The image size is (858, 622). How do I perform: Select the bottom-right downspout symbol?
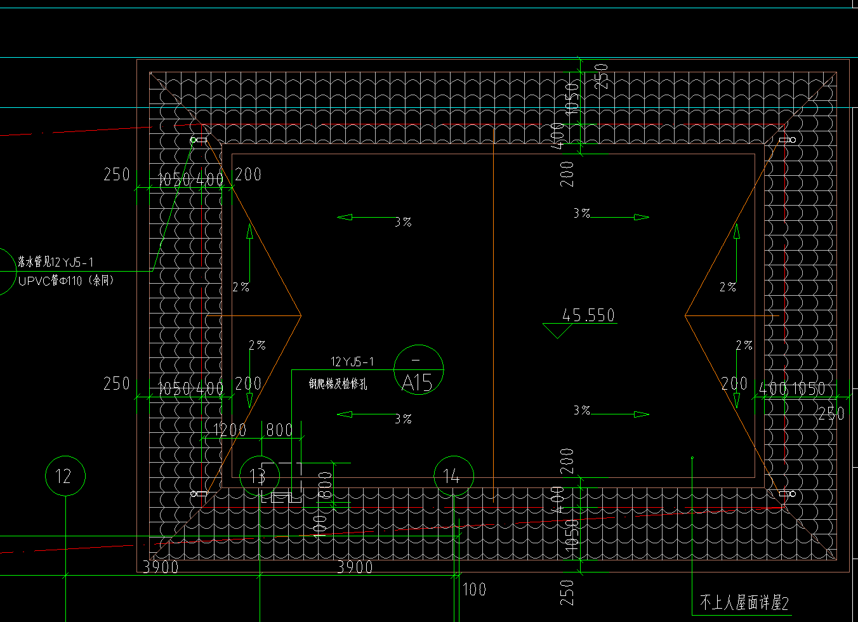point(787,493)
